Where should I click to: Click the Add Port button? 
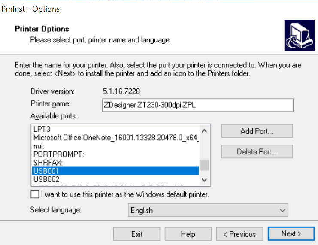coord(257,131)
